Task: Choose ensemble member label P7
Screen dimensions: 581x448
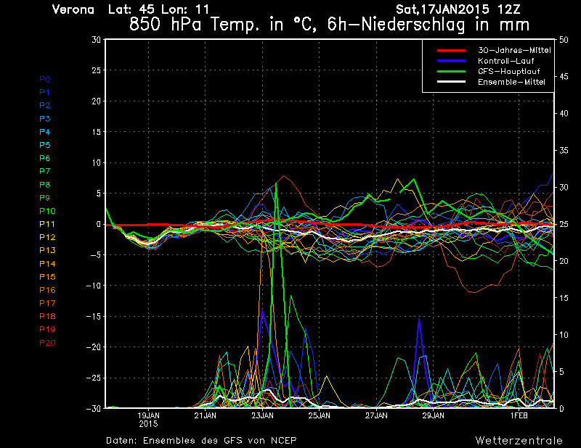Action: point(45,171)
